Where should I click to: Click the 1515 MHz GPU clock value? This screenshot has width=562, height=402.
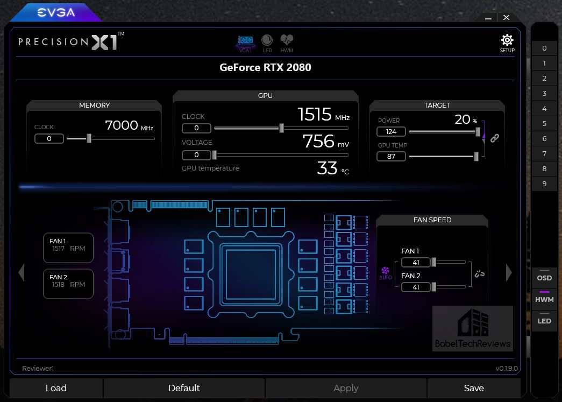[323, 115]
